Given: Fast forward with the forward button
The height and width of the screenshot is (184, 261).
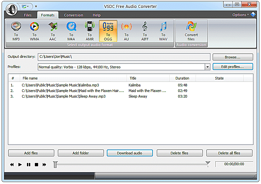Looking at the screenshot, I should [44, 165].
